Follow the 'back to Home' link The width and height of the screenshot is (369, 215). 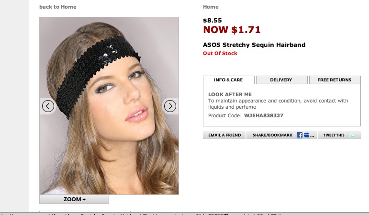57,7
